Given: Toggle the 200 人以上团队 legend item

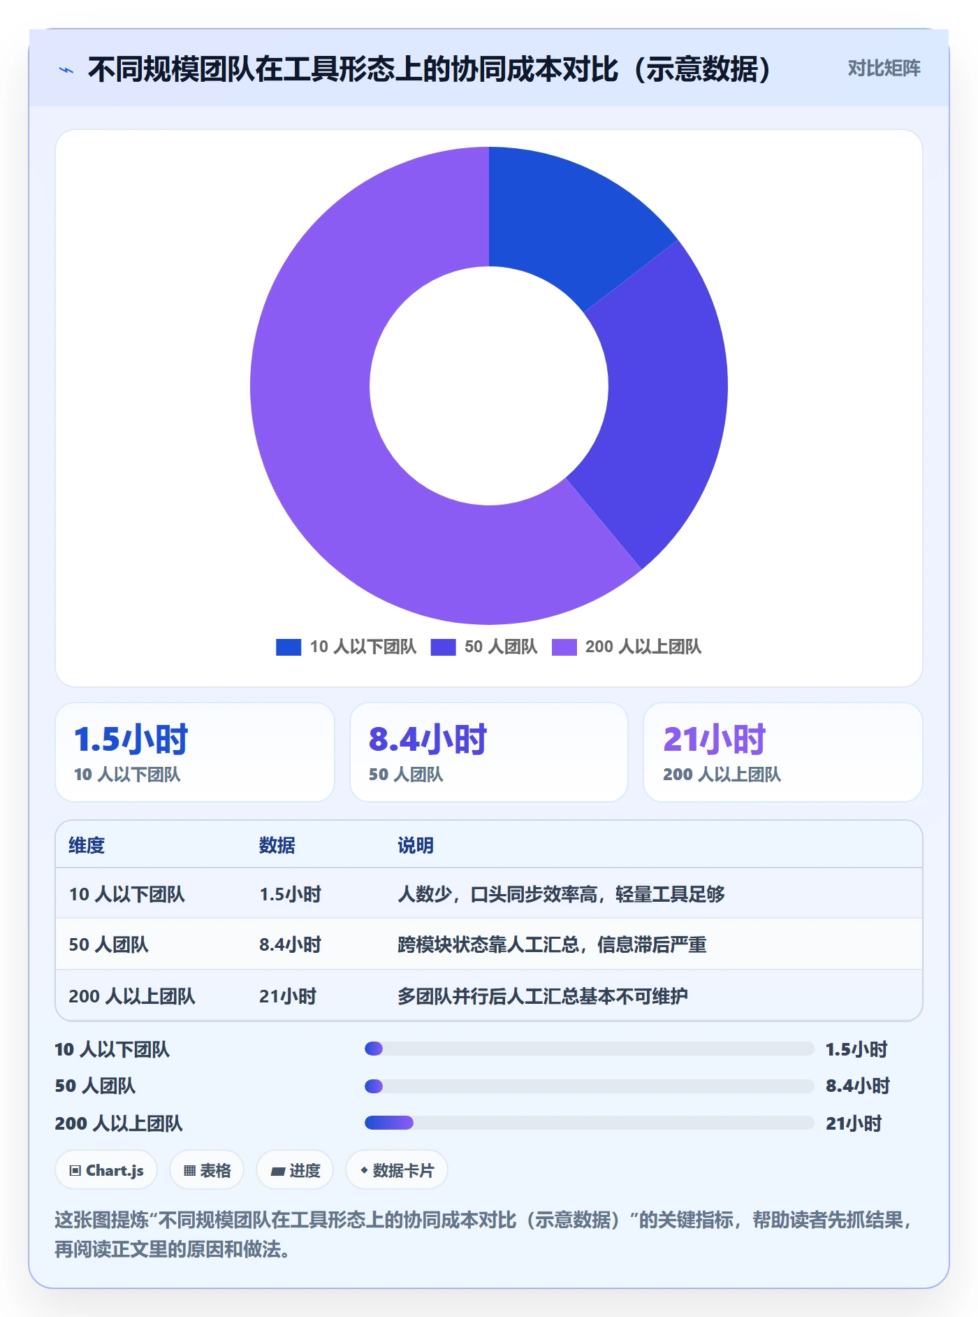Looking at the screenshot, I should (x=627, y=647).
